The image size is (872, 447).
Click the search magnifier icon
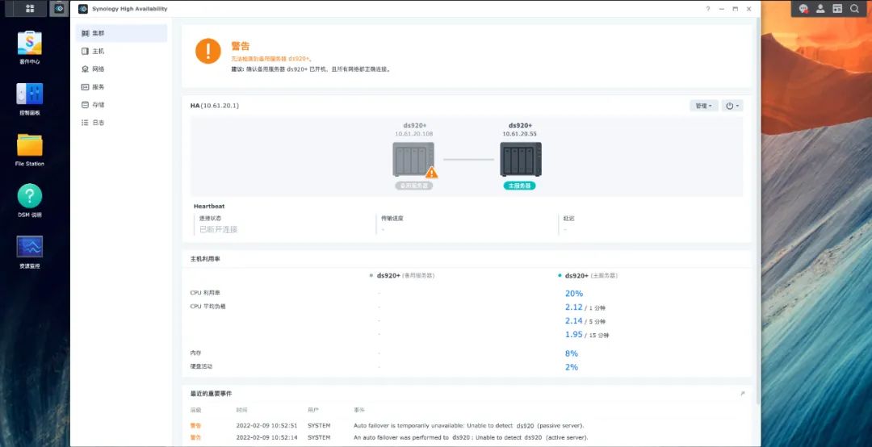point(855,9)
